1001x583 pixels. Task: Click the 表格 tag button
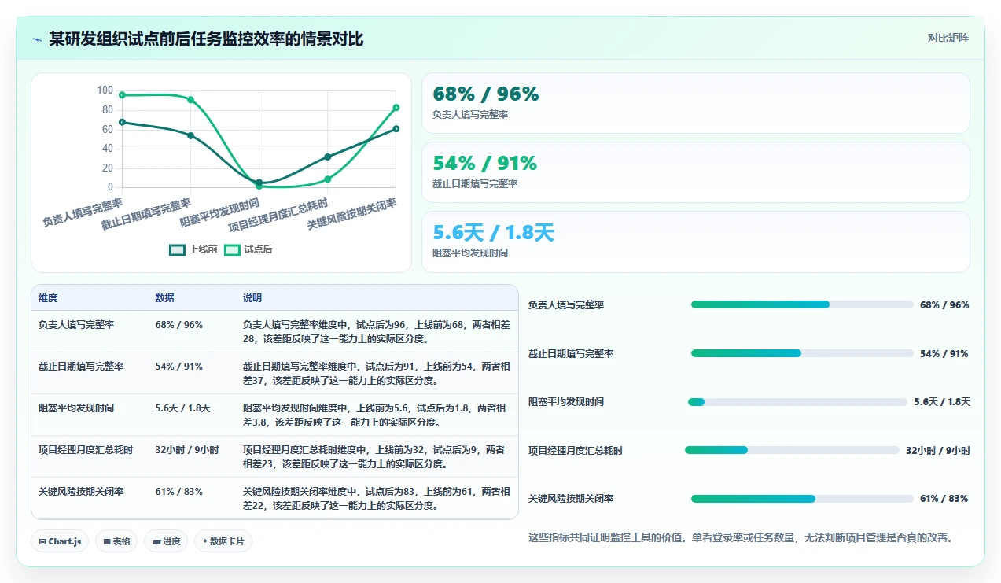tap(116, 541)
